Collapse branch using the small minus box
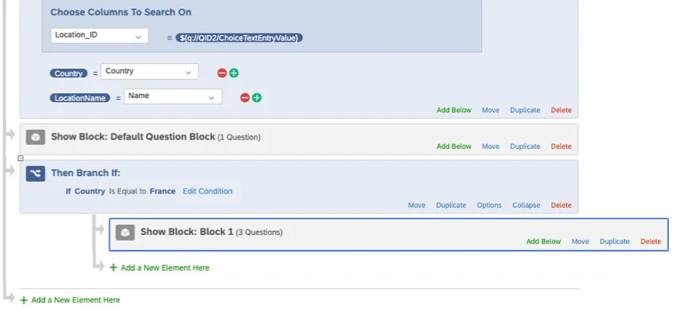 coord(20,158)
